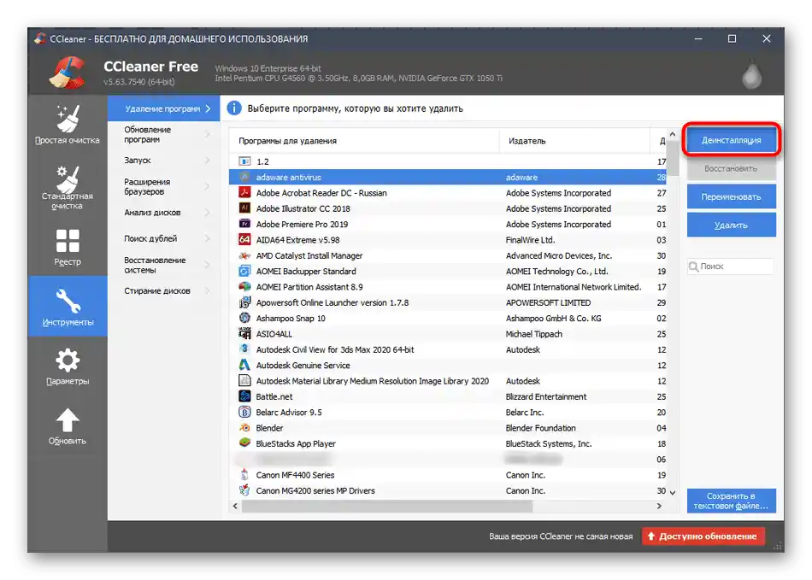The width and height of the screenshot is (812, 580).
Task: Open Параметры gear section
Action: [68, 366]
